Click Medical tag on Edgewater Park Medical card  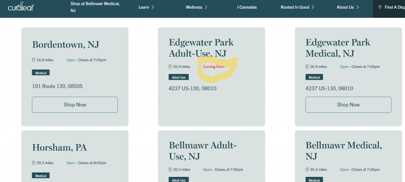[x=314, y=77]
